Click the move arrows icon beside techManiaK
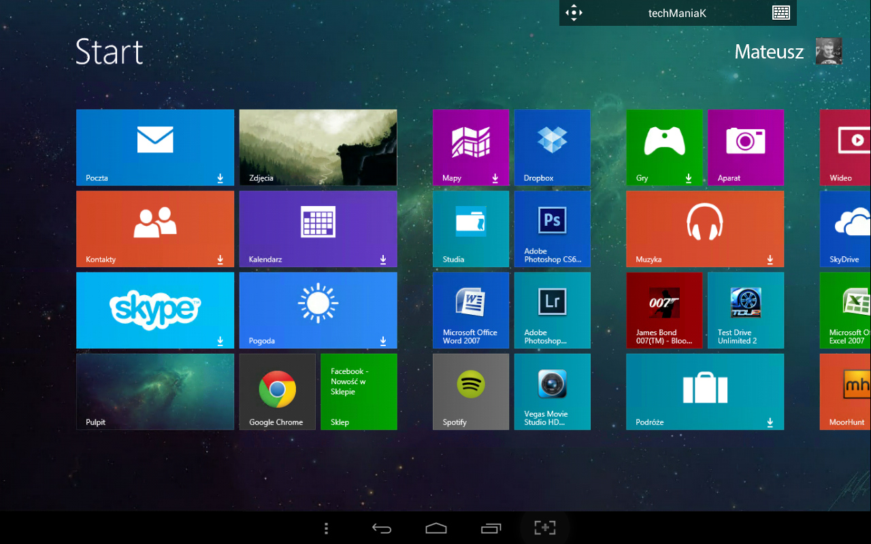The image size is (871, 544). pyautogui.click(x=574, y=13)
